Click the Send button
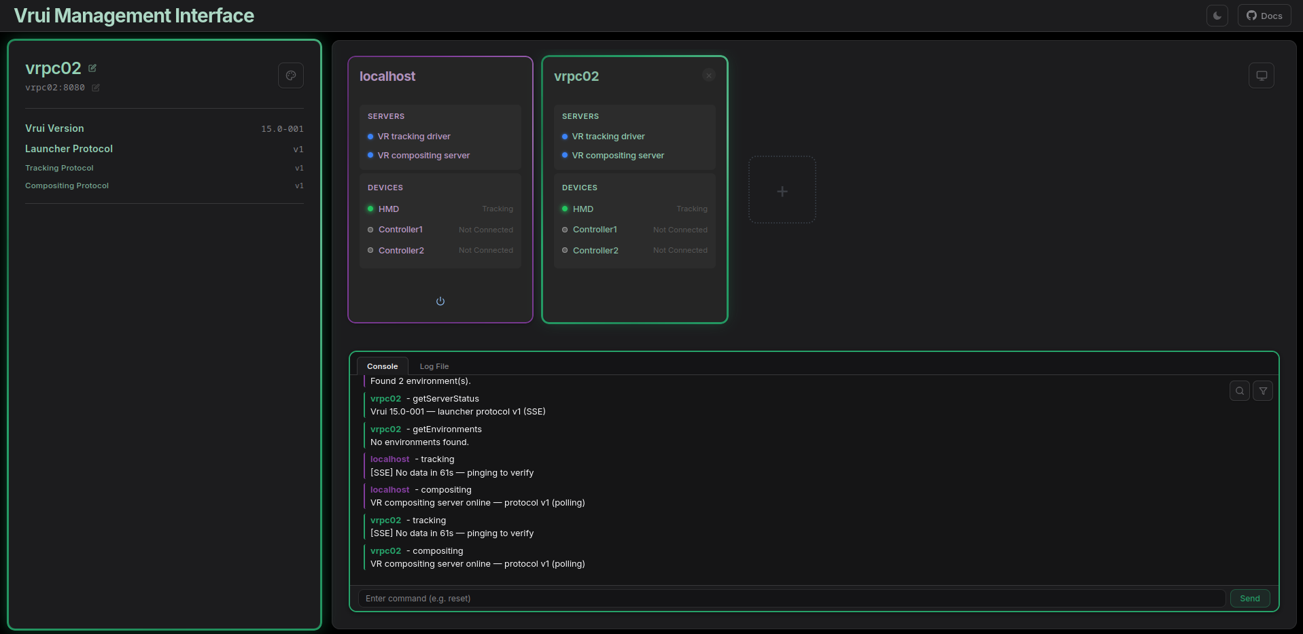Image resolution: width=1303 pixels, height=634 pixels. 1250,599
